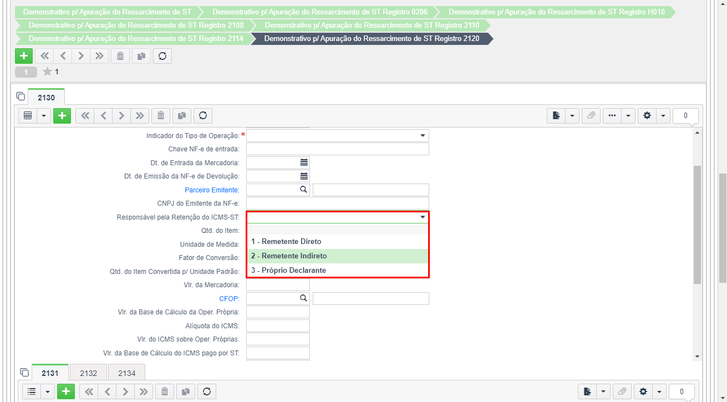Switch to tab 2134
The width and height of the screenshot is (727, 402).
coord(126,373)
